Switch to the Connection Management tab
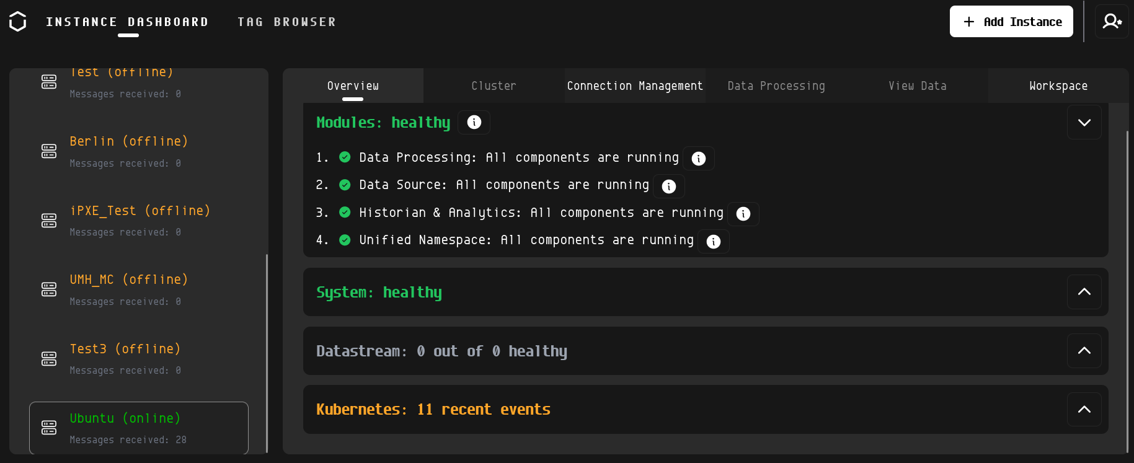The image size is (1134, 463). click(635, 86)
